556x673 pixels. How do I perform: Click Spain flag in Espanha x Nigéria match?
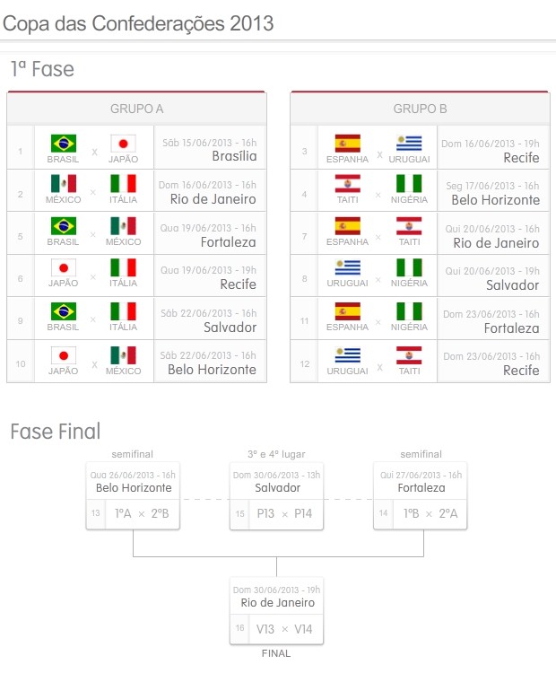[347, 310]
